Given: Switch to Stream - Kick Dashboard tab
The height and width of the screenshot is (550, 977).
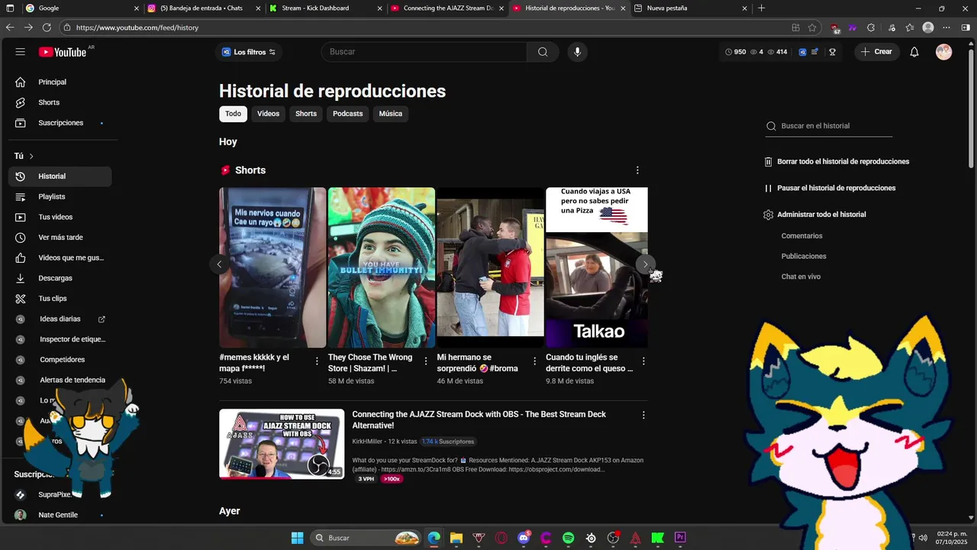Looking at the screenshot, I should point(326,8).
